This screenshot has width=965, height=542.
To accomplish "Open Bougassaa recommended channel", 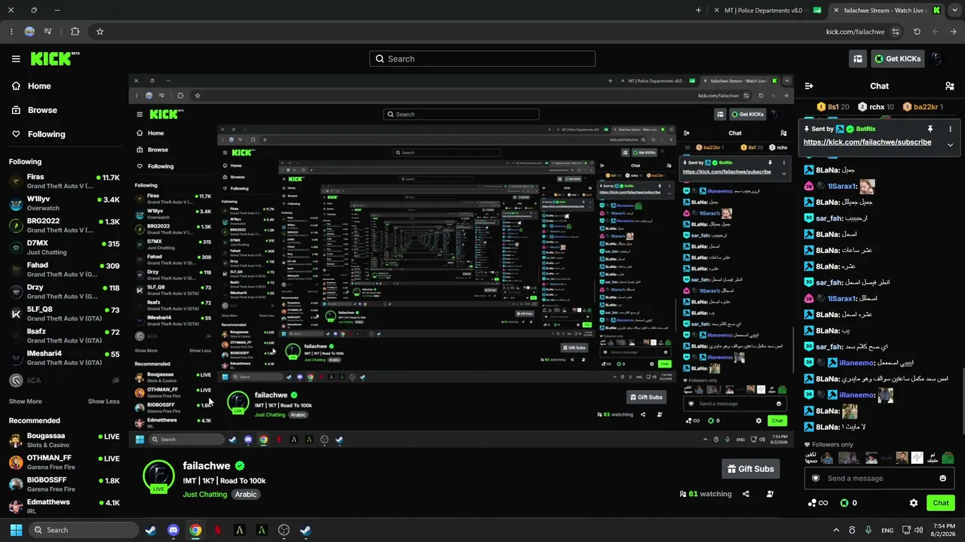I will tap(64, 440).
